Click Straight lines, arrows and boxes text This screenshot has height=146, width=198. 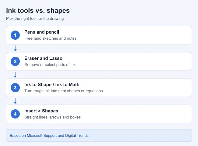52,117
